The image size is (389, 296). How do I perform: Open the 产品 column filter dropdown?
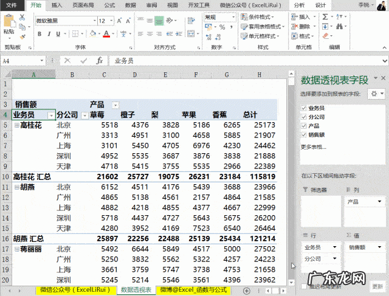pos(115,105)
